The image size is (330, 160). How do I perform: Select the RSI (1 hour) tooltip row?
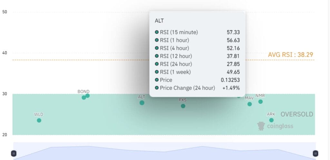click(x=197, y=40)
